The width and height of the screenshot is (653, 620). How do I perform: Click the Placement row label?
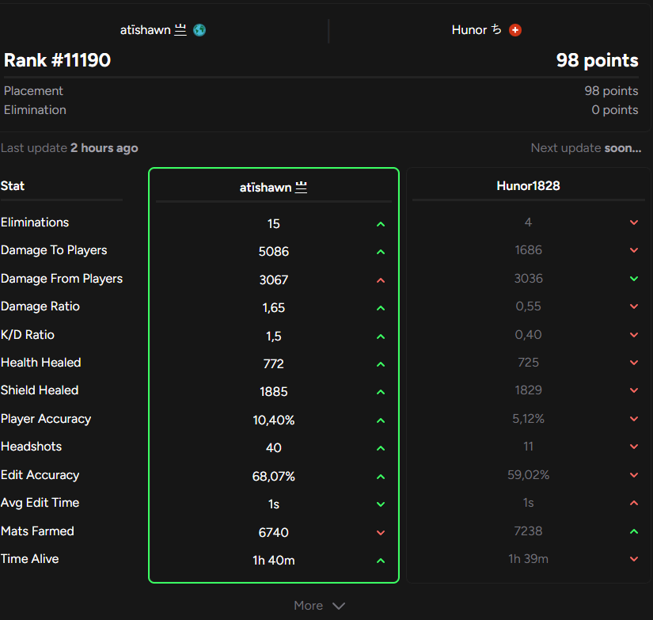click(x=33, y=91)
